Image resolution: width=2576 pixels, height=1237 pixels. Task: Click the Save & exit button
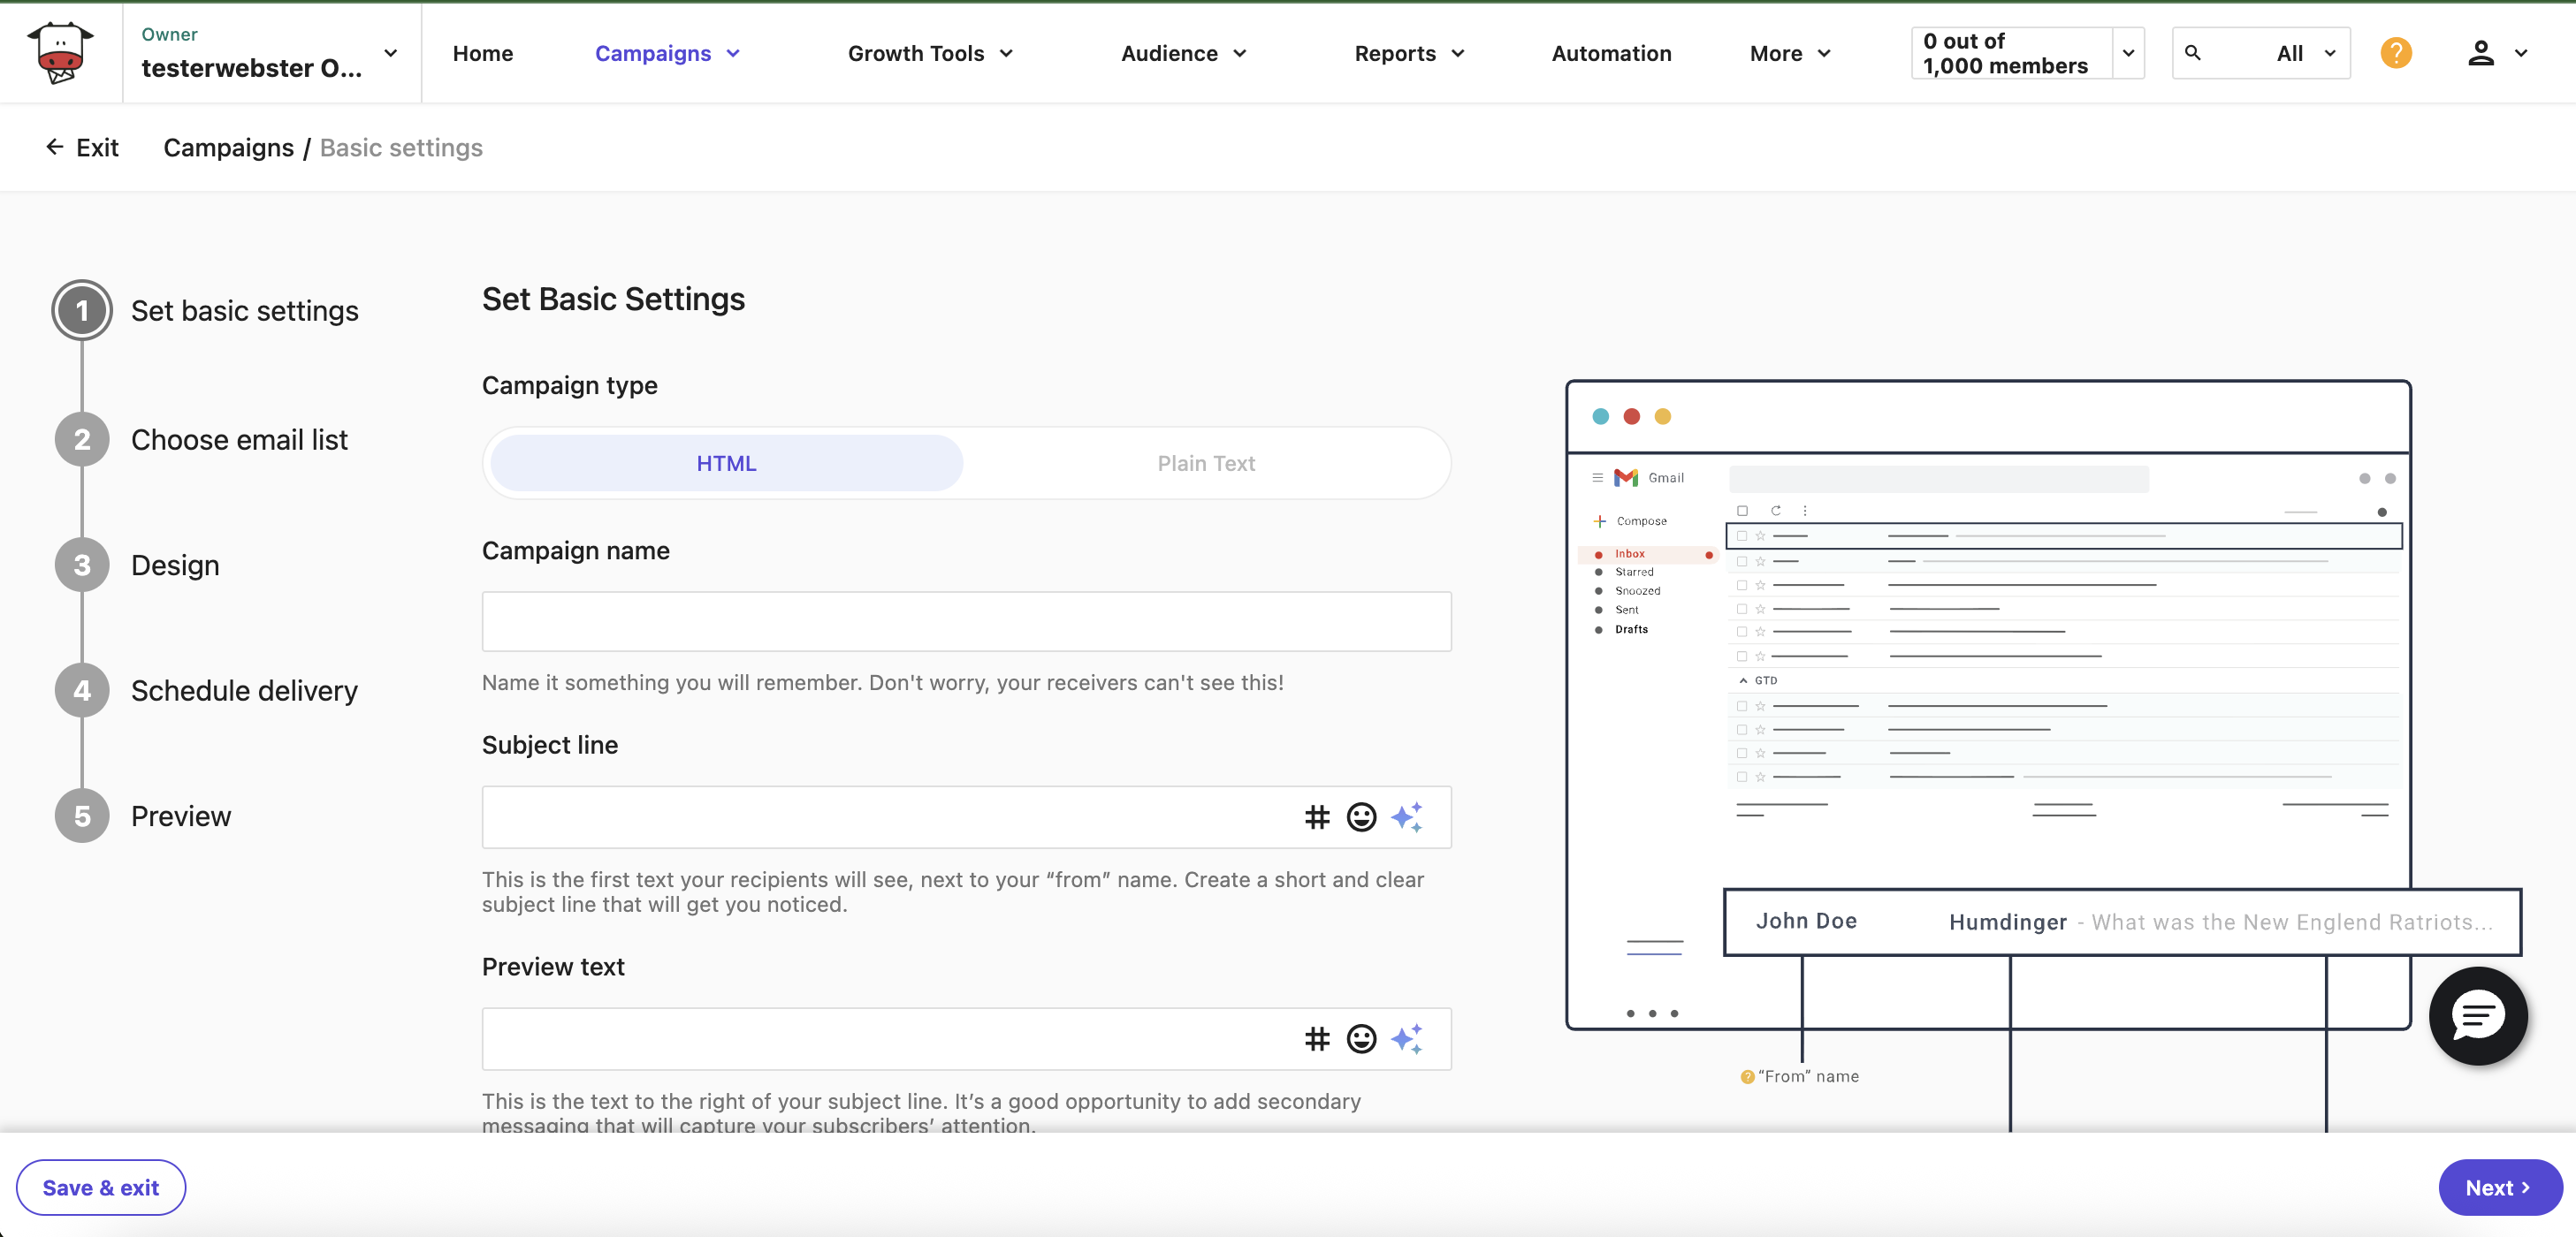click(100, 1187)
